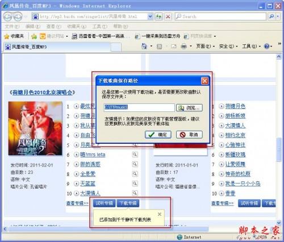Open the 页面(P) dropdown menu
Image resolution: width=284 pixels, height=242 pixels.
(205, 46)
